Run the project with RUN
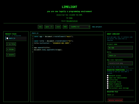The height and width of the screenshot is (104, 139). coord(65,27)
